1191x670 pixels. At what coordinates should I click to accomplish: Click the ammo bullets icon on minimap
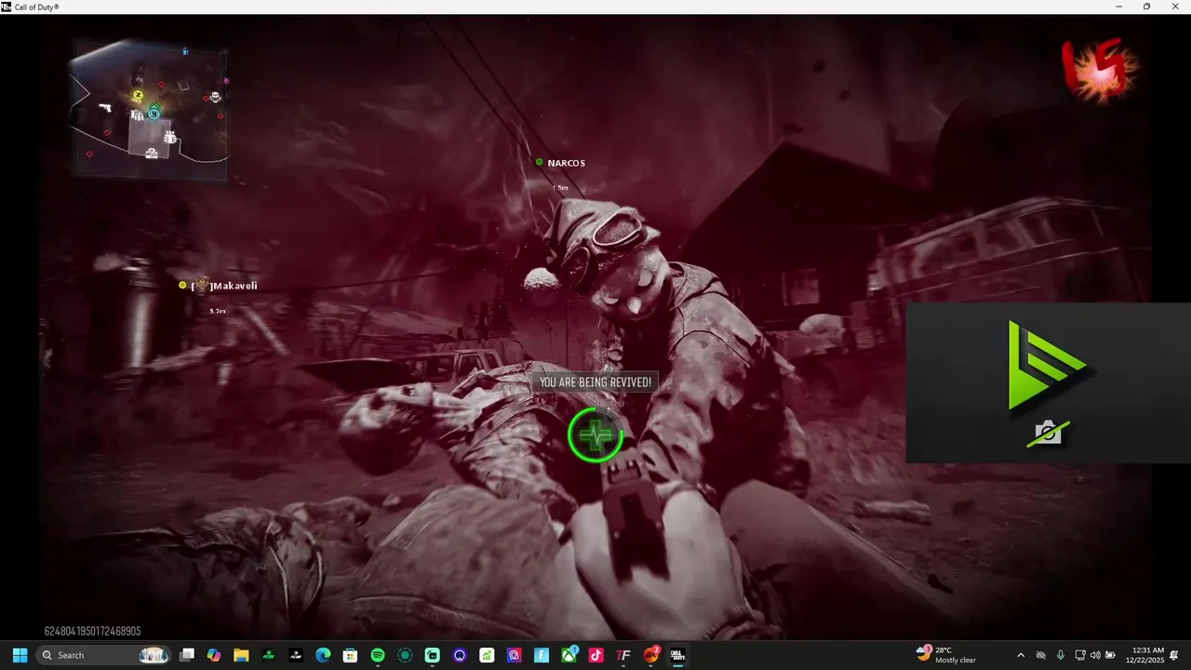click(x=137, y=115)
